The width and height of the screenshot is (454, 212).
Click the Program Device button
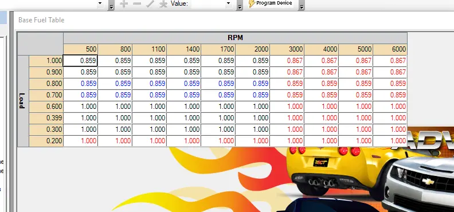click(x=271, y=3)
